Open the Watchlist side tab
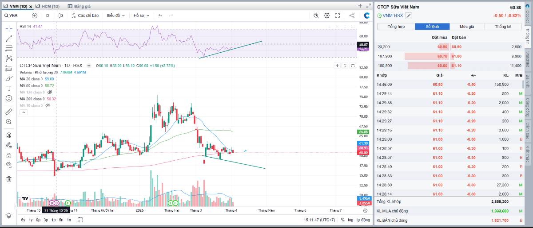Viewport: 533px width, 228px height. click(x=528, y=59)
